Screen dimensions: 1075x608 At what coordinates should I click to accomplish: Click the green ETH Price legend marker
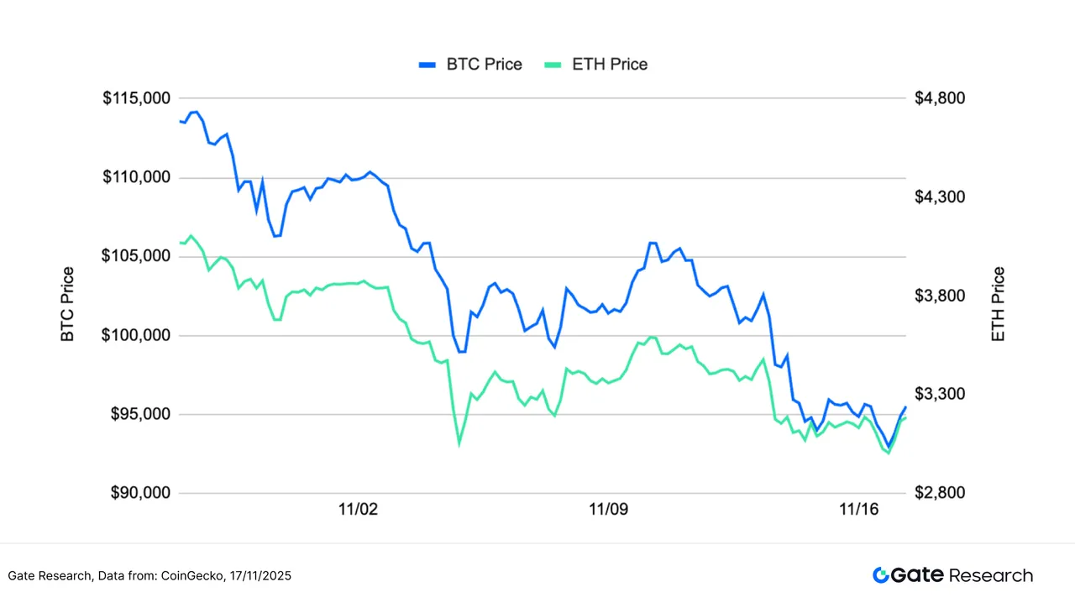[553, 65]
